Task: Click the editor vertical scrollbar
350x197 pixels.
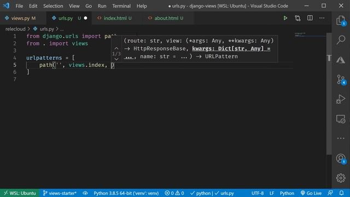Action: point(329,94)
